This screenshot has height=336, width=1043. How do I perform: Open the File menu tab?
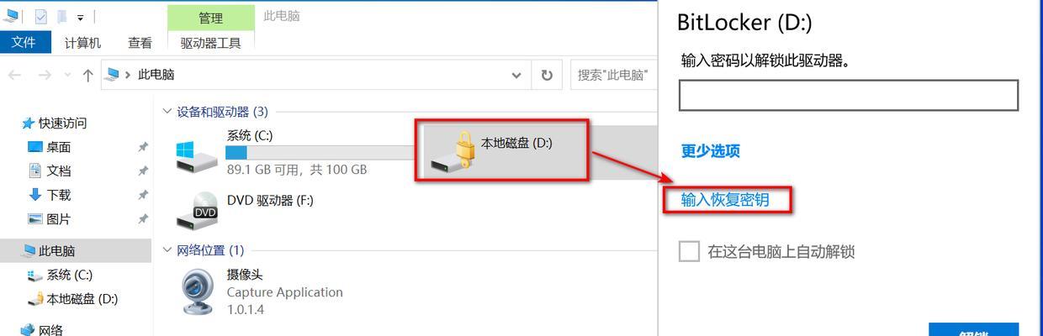(24, 42)
